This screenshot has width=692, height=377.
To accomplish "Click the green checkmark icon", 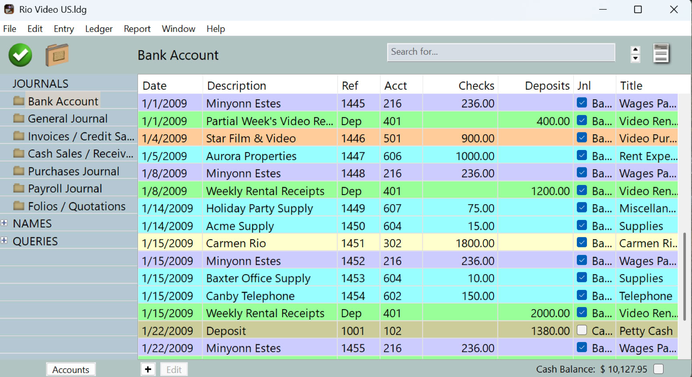I will tap(20, 55).
